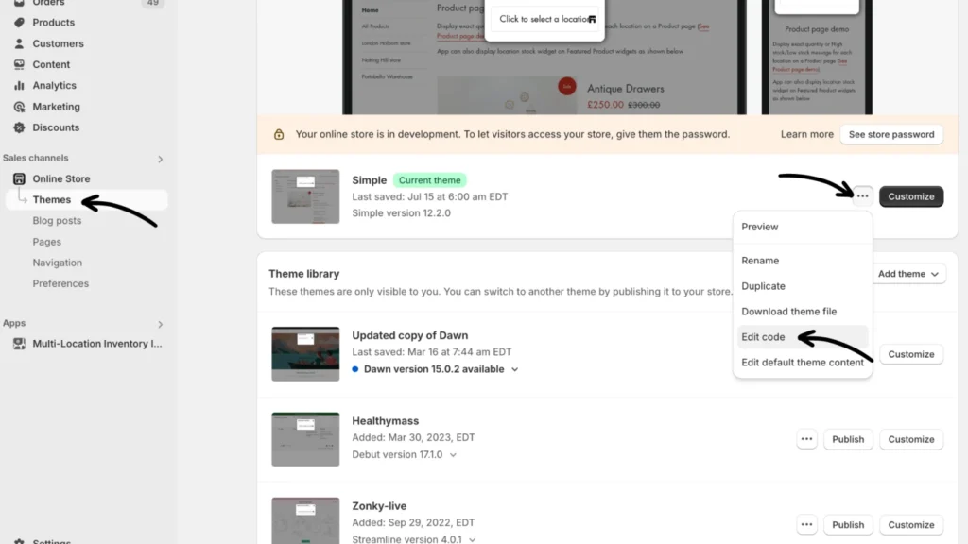Click the Products tag icon in sidebar
Image resolution: width=968 pixels, height=544 pixels.
[x=19, y=23]
